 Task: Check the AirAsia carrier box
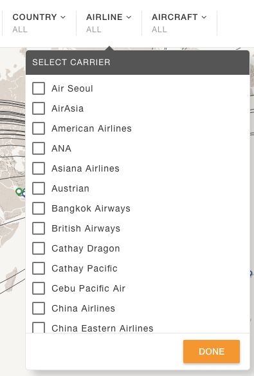point(39,108)
